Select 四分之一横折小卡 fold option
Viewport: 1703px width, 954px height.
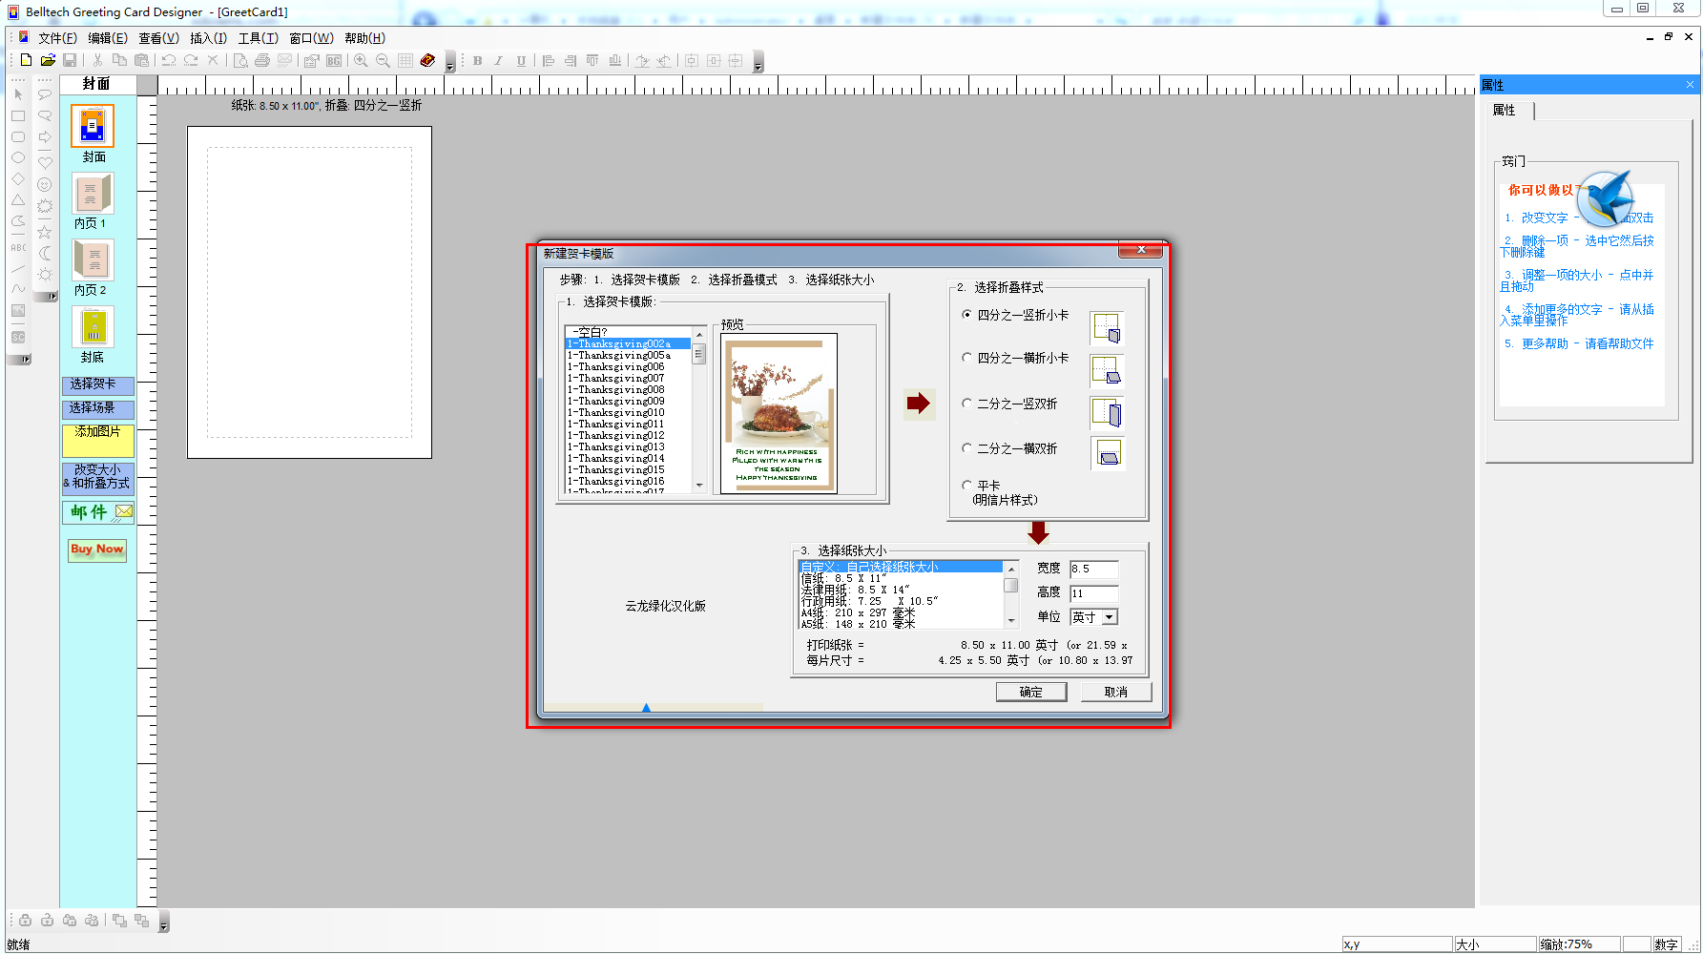click(x=966, y=358)
